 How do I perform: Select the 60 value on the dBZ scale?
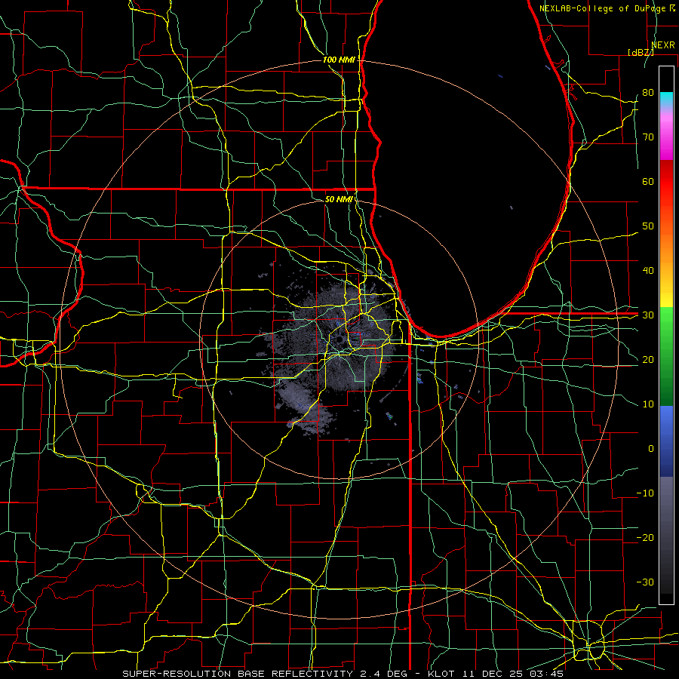coord(648,181)
